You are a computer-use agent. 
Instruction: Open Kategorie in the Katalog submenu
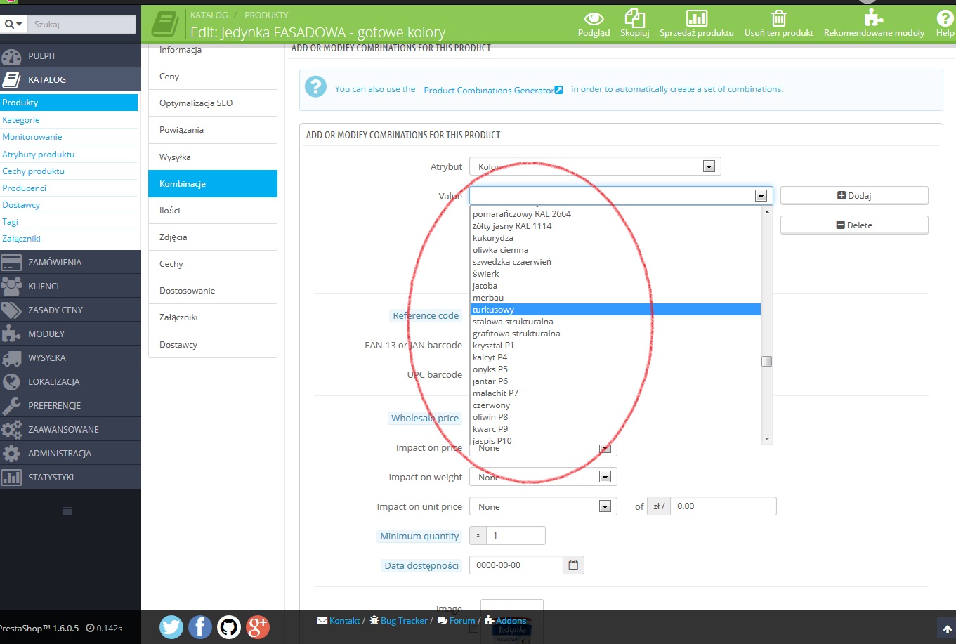21,120
